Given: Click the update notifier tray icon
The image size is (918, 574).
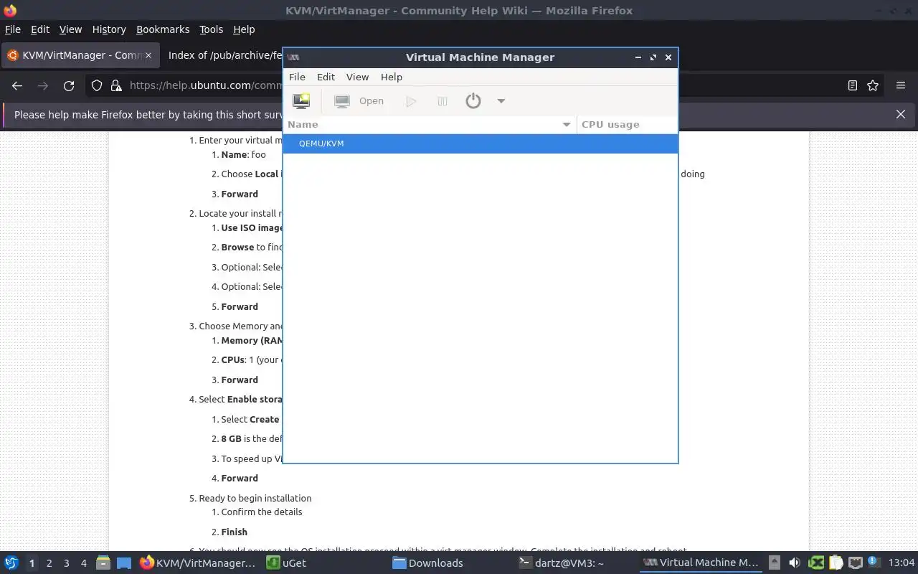Looking at the screenshot, I should [874, 563].
